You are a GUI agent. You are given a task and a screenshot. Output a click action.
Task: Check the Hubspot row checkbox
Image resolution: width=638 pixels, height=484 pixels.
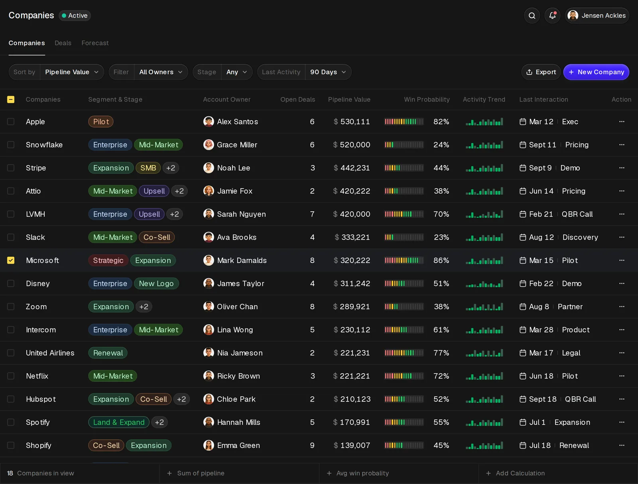11,399
